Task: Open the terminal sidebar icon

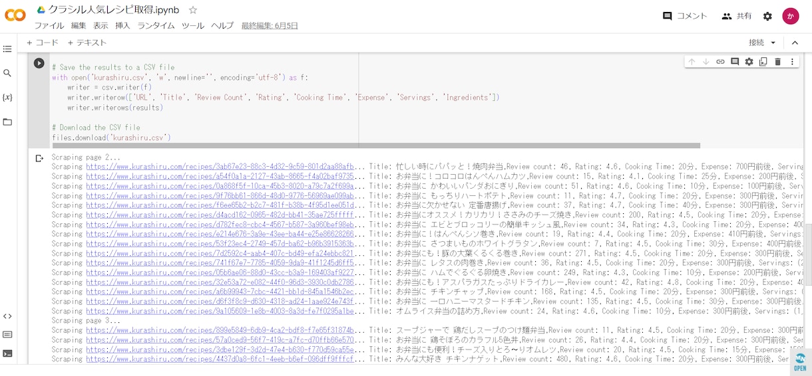Action: [x=7, y=353]
